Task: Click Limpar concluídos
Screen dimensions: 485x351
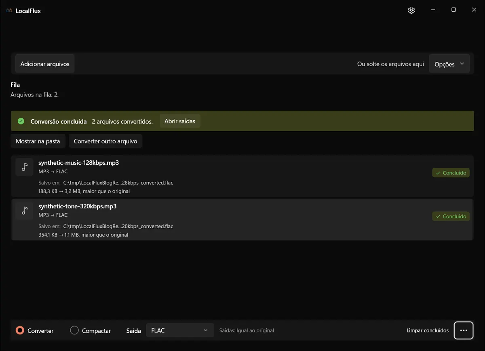Action: [x=428, y=330]
